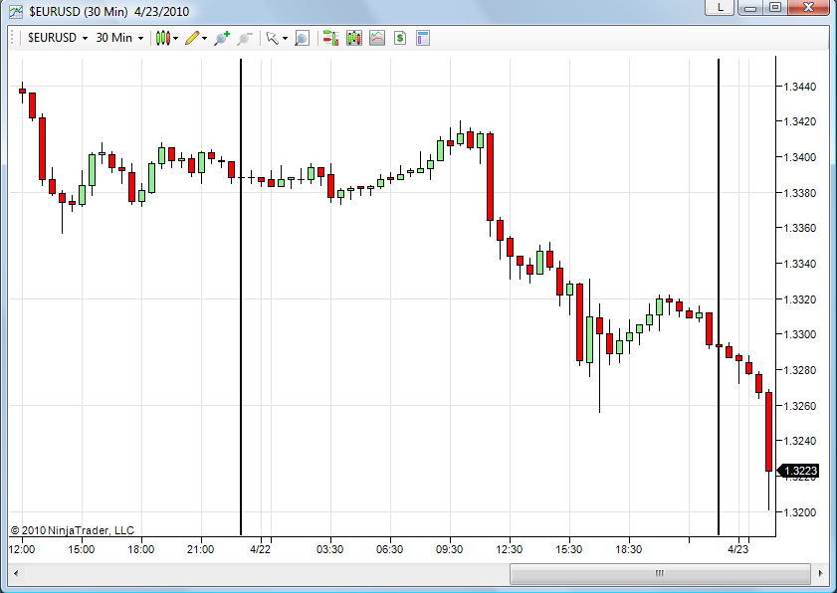Click the 1.3300 price axis label
The width and height of the screenshot is (837, 593).
pos(799,334)
